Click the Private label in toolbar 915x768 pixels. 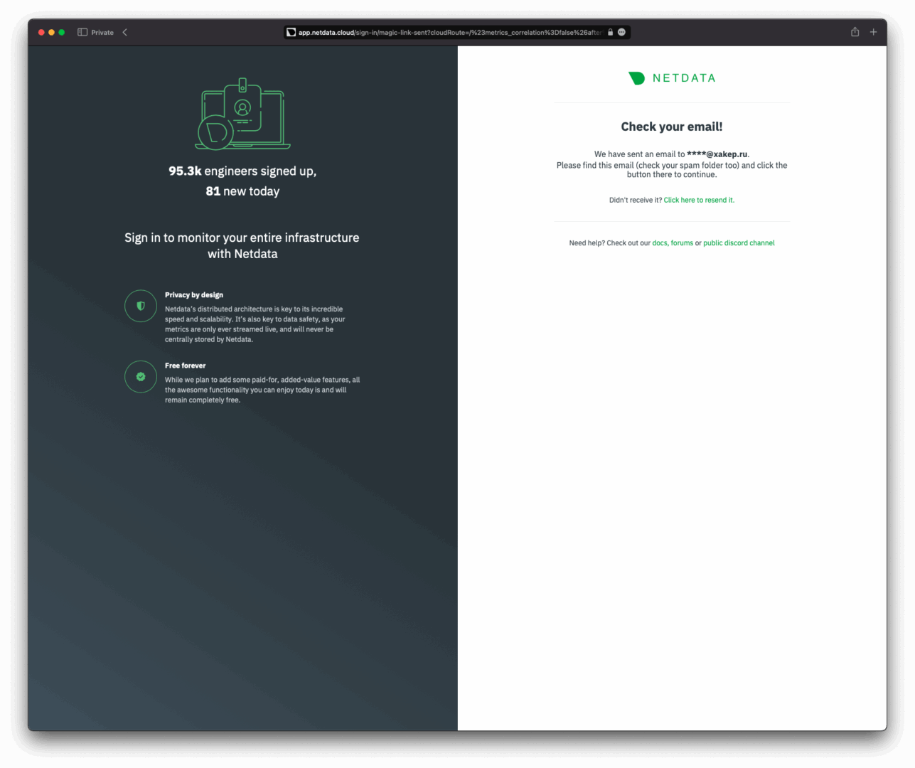tap(102, 33)
